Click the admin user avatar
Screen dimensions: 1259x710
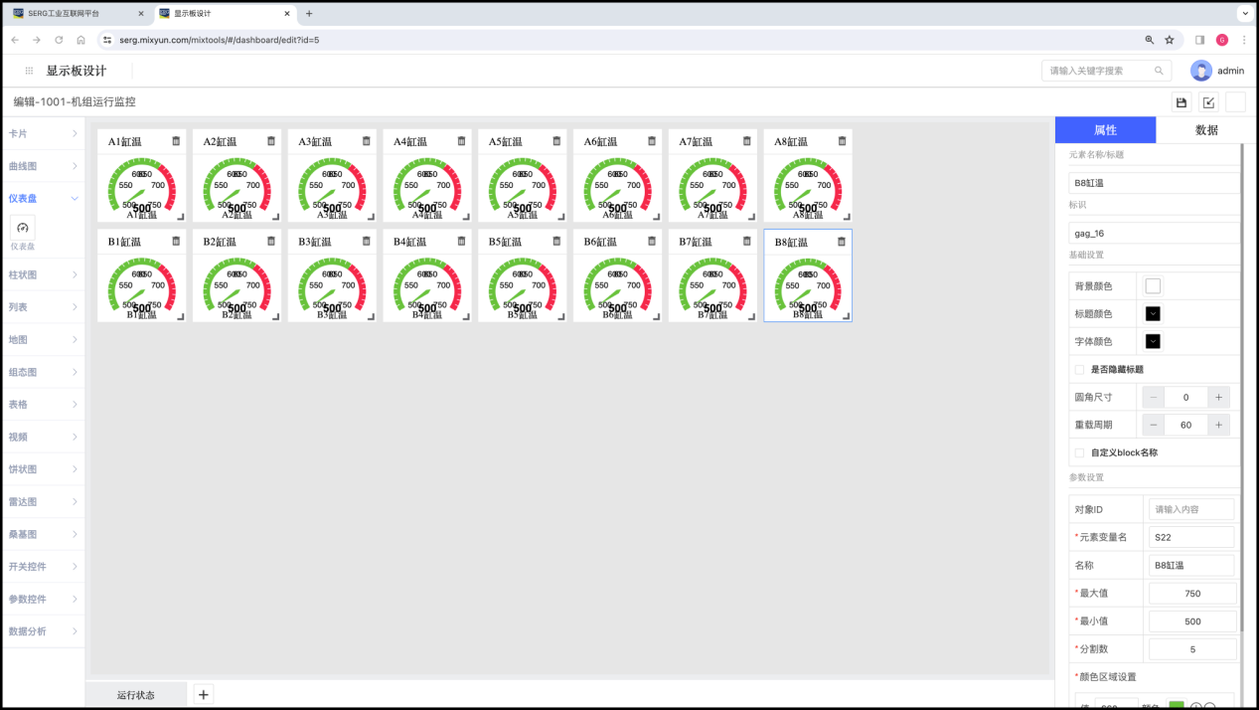pos(1201,71)
